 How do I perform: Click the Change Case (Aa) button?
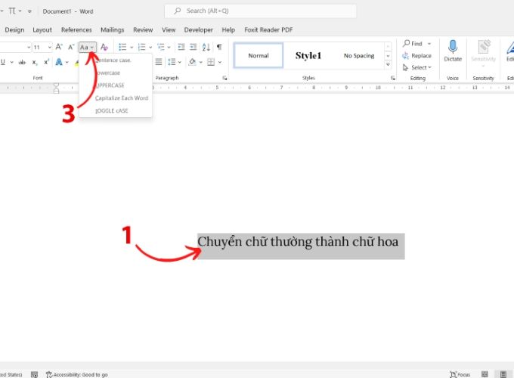pyautogui.click(x=87, y=47)
